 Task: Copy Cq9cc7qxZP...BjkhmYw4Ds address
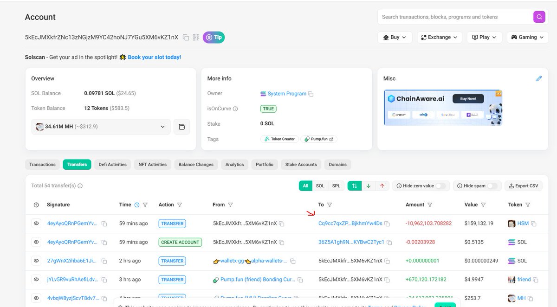tap(387, 224)
